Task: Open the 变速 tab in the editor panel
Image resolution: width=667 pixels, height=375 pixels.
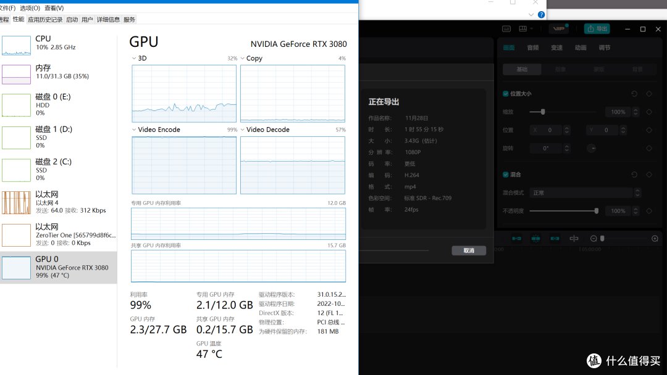Action: [557, 47]
